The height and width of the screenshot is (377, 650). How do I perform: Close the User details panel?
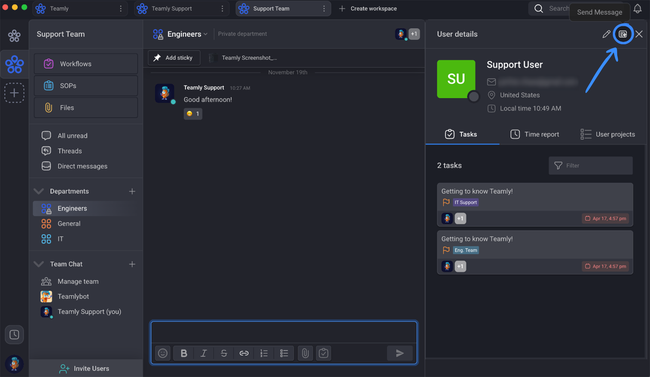click(x=639, y=34)
